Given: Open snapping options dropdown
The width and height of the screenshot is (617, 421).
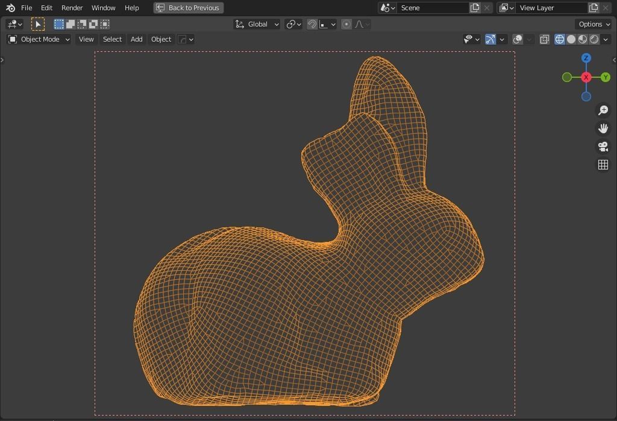Looking at the screenshot, I should point(328,24).
